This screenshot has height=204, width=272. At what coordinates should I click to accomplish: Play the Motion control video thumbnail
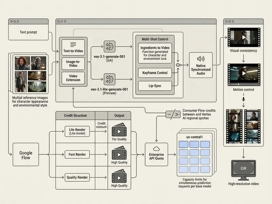pos(244,73)
